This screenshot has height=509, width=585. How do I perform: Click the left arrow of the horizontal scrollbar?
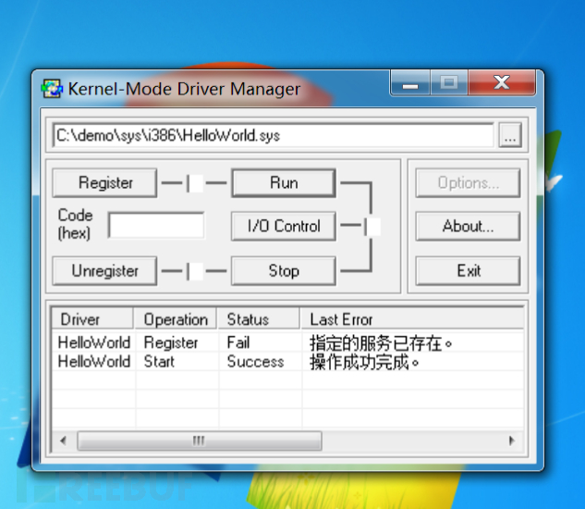pos(59,441)
